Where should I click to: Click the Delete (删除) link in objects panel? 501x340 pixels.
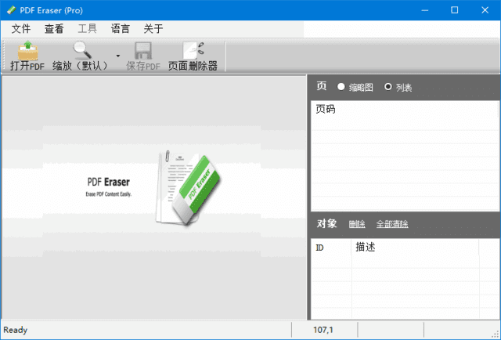pyautogui.click(x=357, y=225)
